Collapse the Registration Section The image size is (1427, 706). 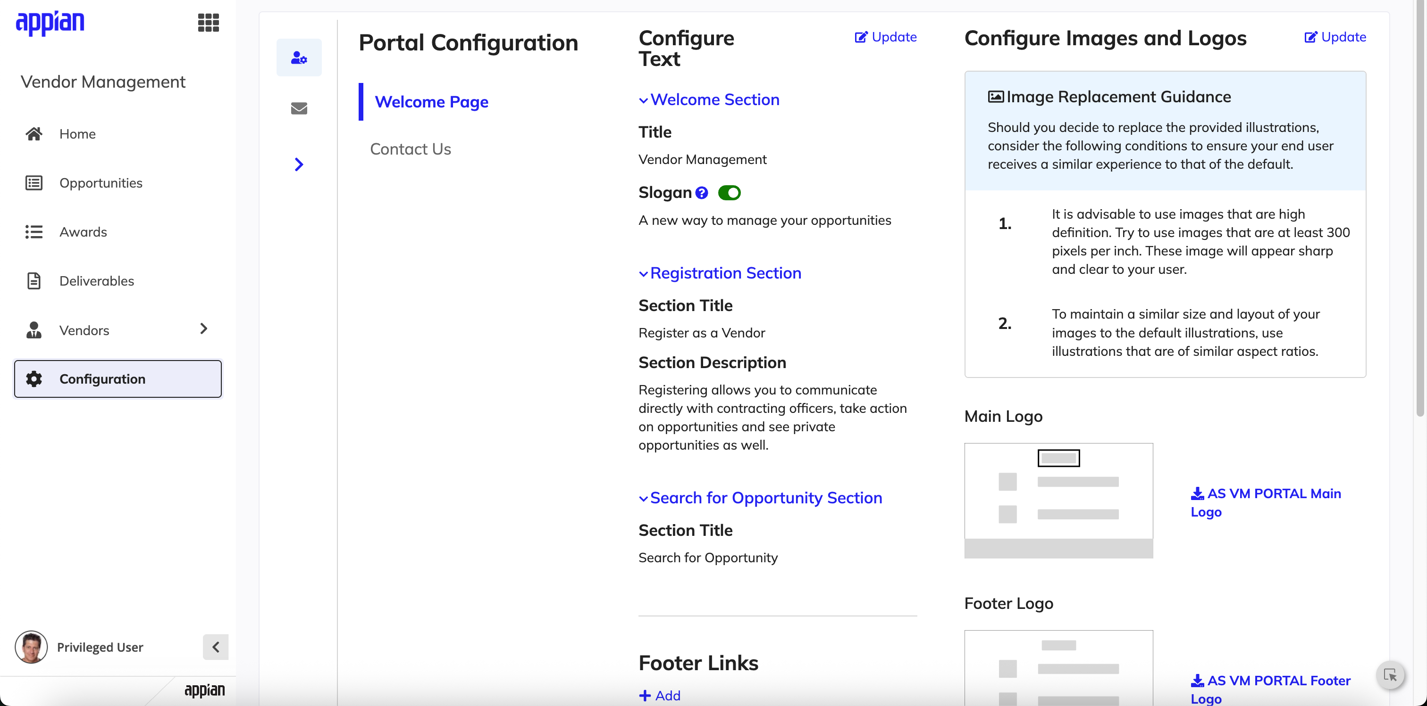click(720, 273)
